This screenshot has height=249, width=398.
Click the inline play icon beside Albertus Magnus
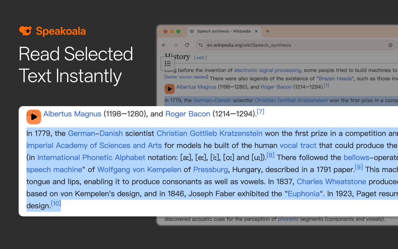point(34,117)
